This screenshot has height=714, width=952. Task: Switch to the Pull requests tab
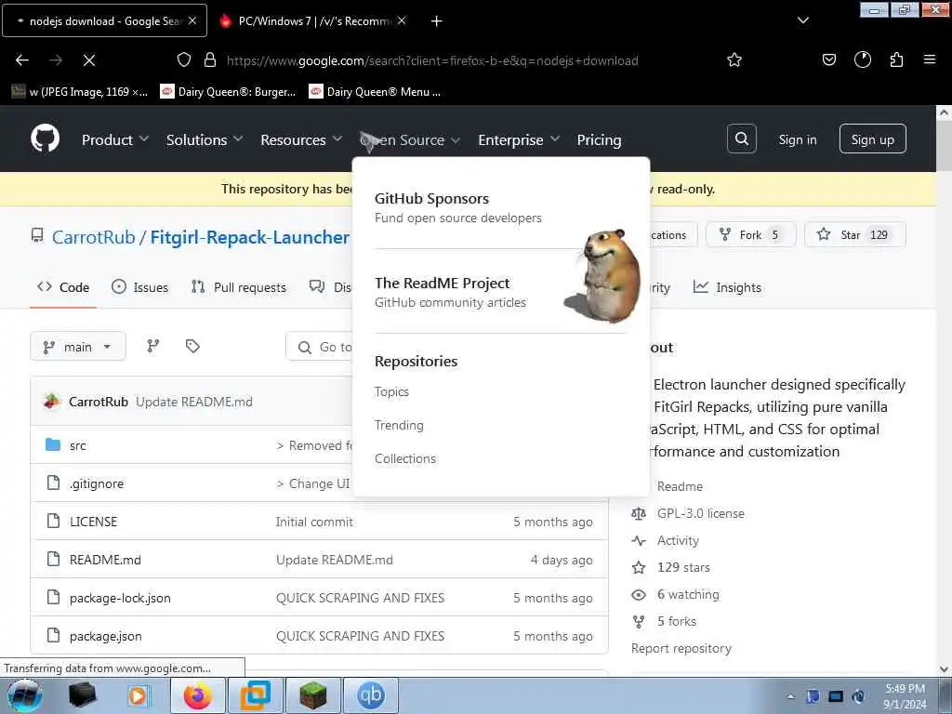click(x=239, y=287)
